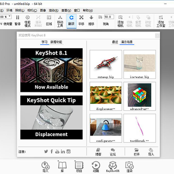174x174 pixels.
Task: Click the LinkedIn icon in the welcome dialog
Action: point(63,151)
